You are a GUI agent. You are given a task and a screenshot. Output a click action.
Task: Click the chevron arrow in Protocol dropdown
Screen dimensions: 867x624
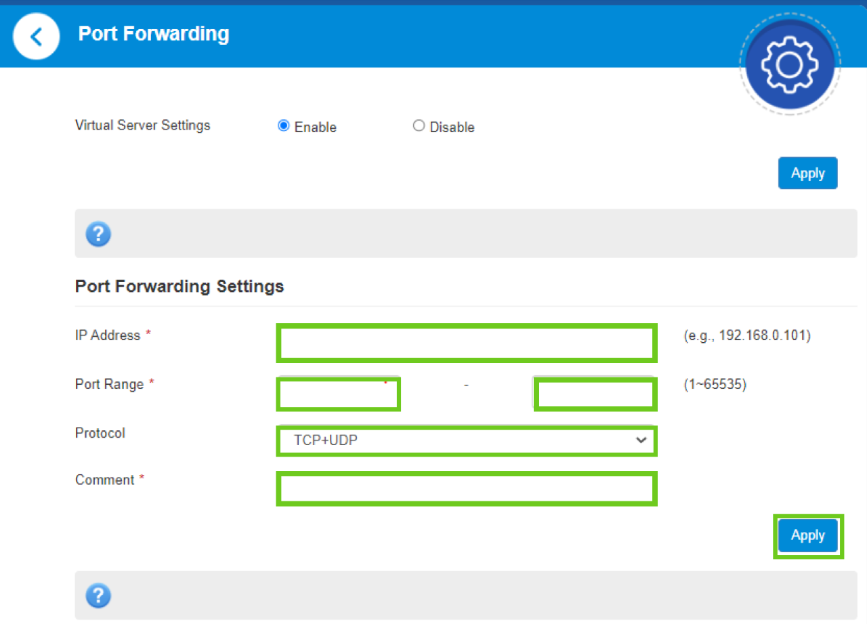click(x=641, y=440)
